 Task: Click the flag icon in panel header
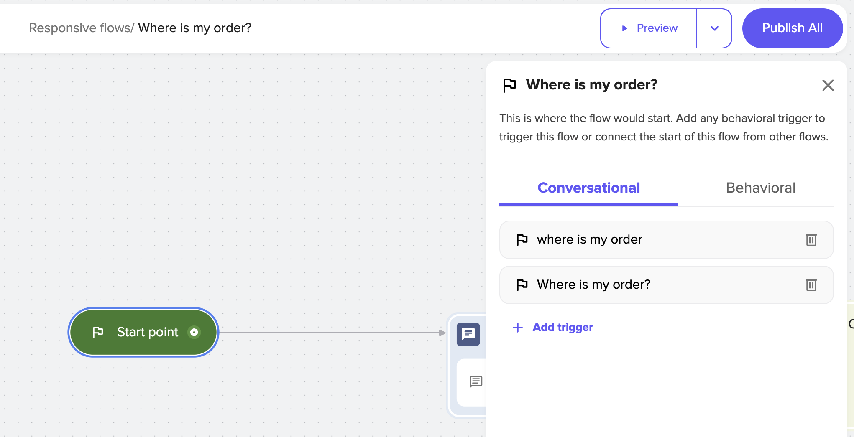click(x=509, y=85)
